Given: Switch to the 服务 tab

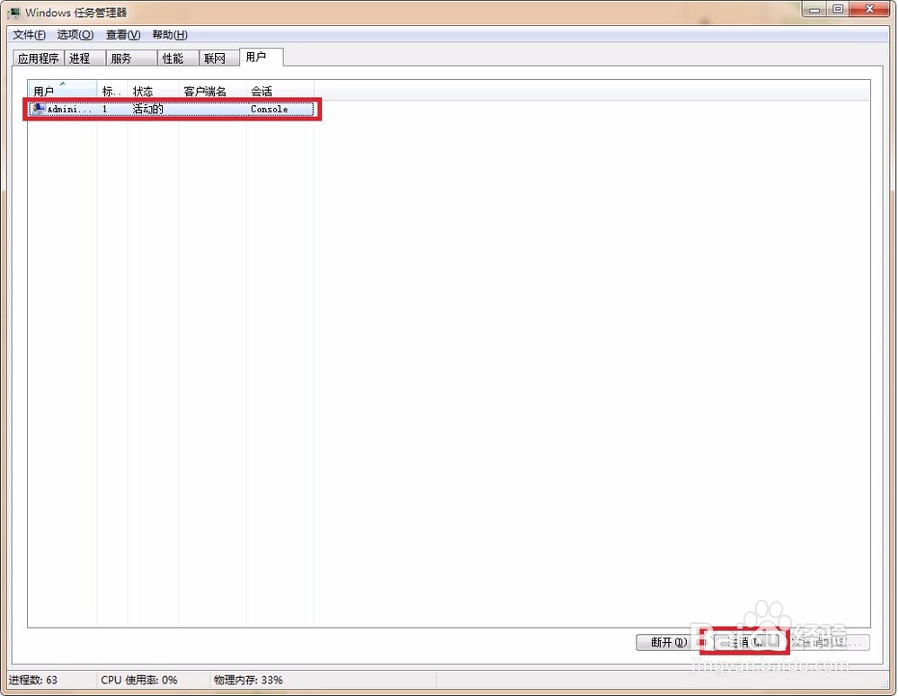Looking at the screenshot, I should coord(129,57).
